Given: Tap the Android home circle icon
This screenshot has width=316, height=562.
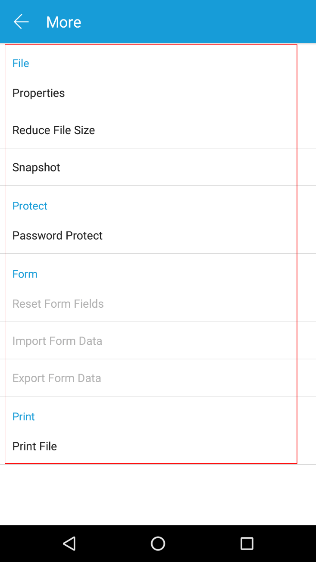Looking at the screenshot, I should tap(158, 543).
